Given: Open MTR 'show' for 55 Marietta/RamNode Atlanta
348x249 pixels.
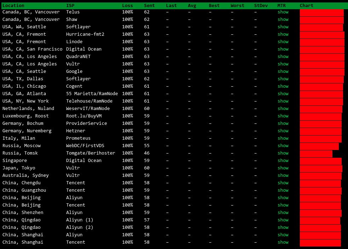Looking at the screenshot, I should [x=283, y=94].
